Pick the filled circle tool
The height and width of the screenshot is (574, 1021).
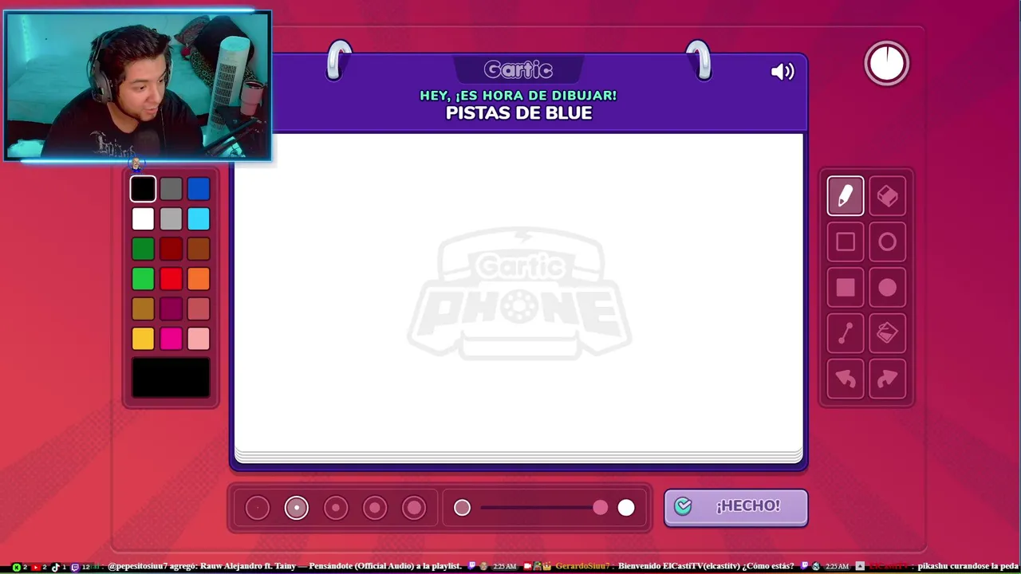[x=887, y=288]
